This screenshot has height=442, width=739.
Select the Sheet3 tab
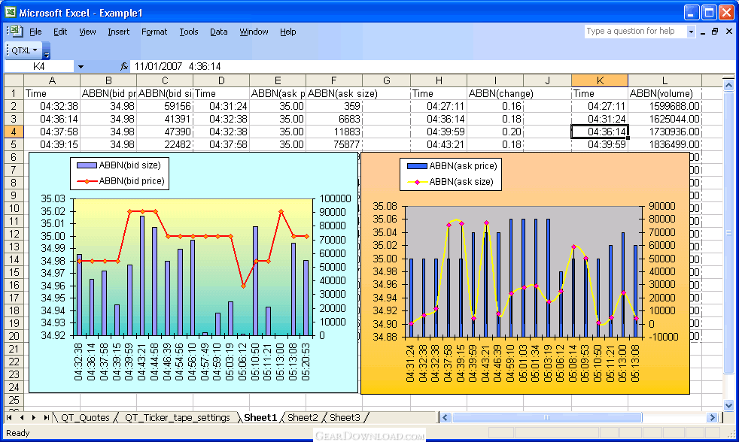(x=345, y=417)
